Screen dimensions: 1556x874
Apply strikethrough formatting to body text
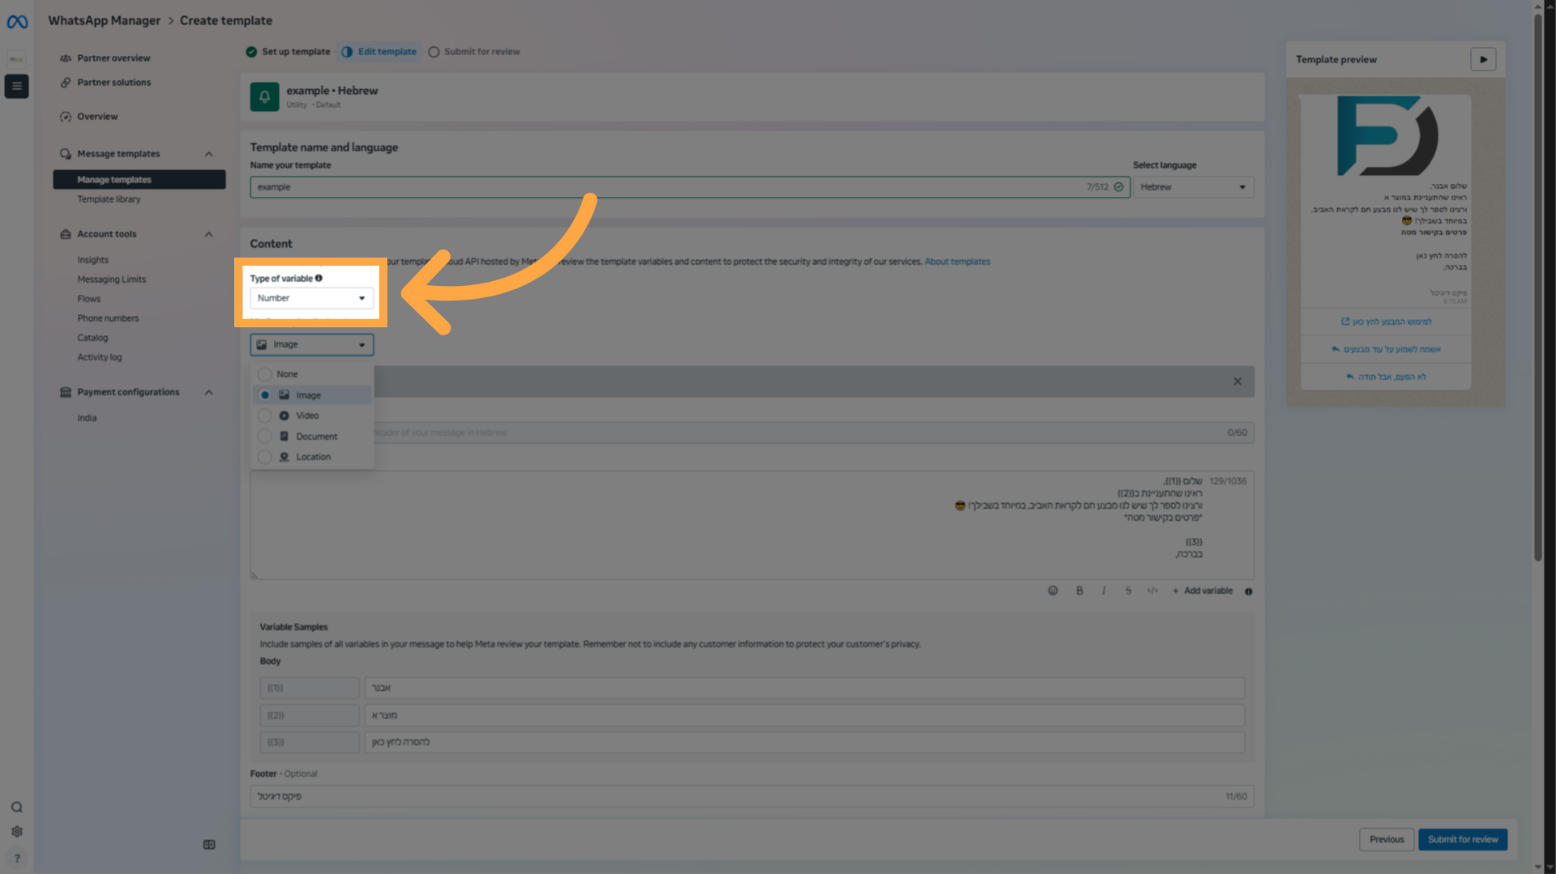pyautogui.click(x=1128, y=590)
